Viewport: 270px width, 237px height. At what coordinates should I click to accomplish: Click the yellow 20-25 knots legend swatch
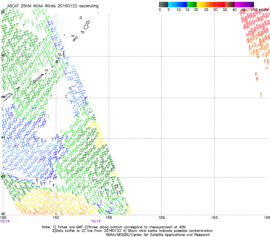pyautogui.click(x=201, y=4)
